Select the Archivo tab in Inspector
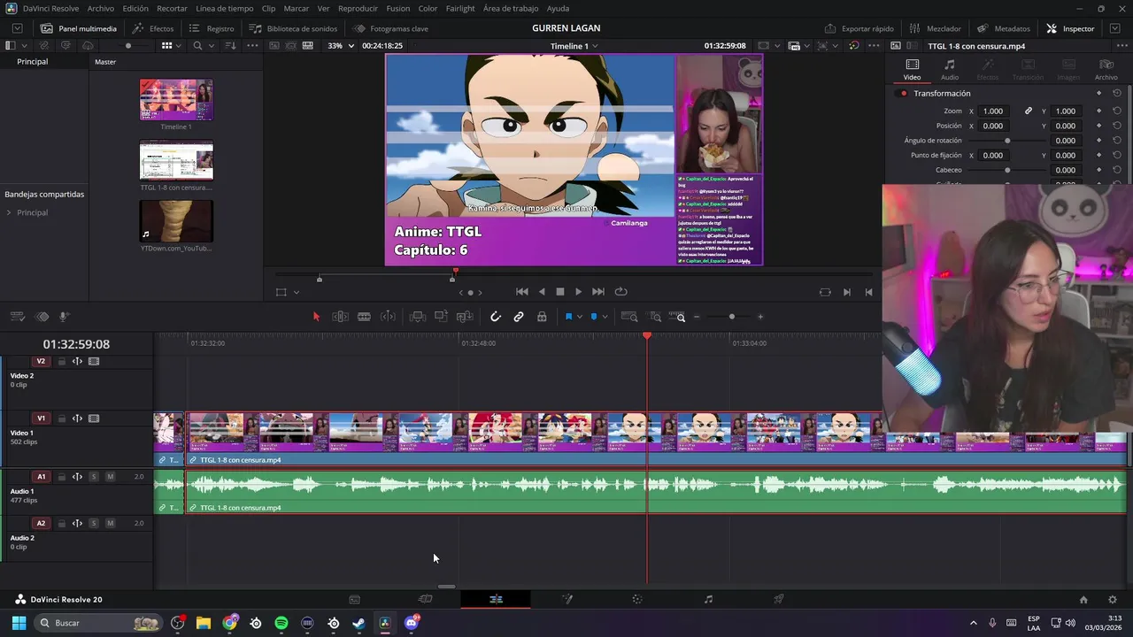The image size is (1133, 637). click(x=1106, y=69)
